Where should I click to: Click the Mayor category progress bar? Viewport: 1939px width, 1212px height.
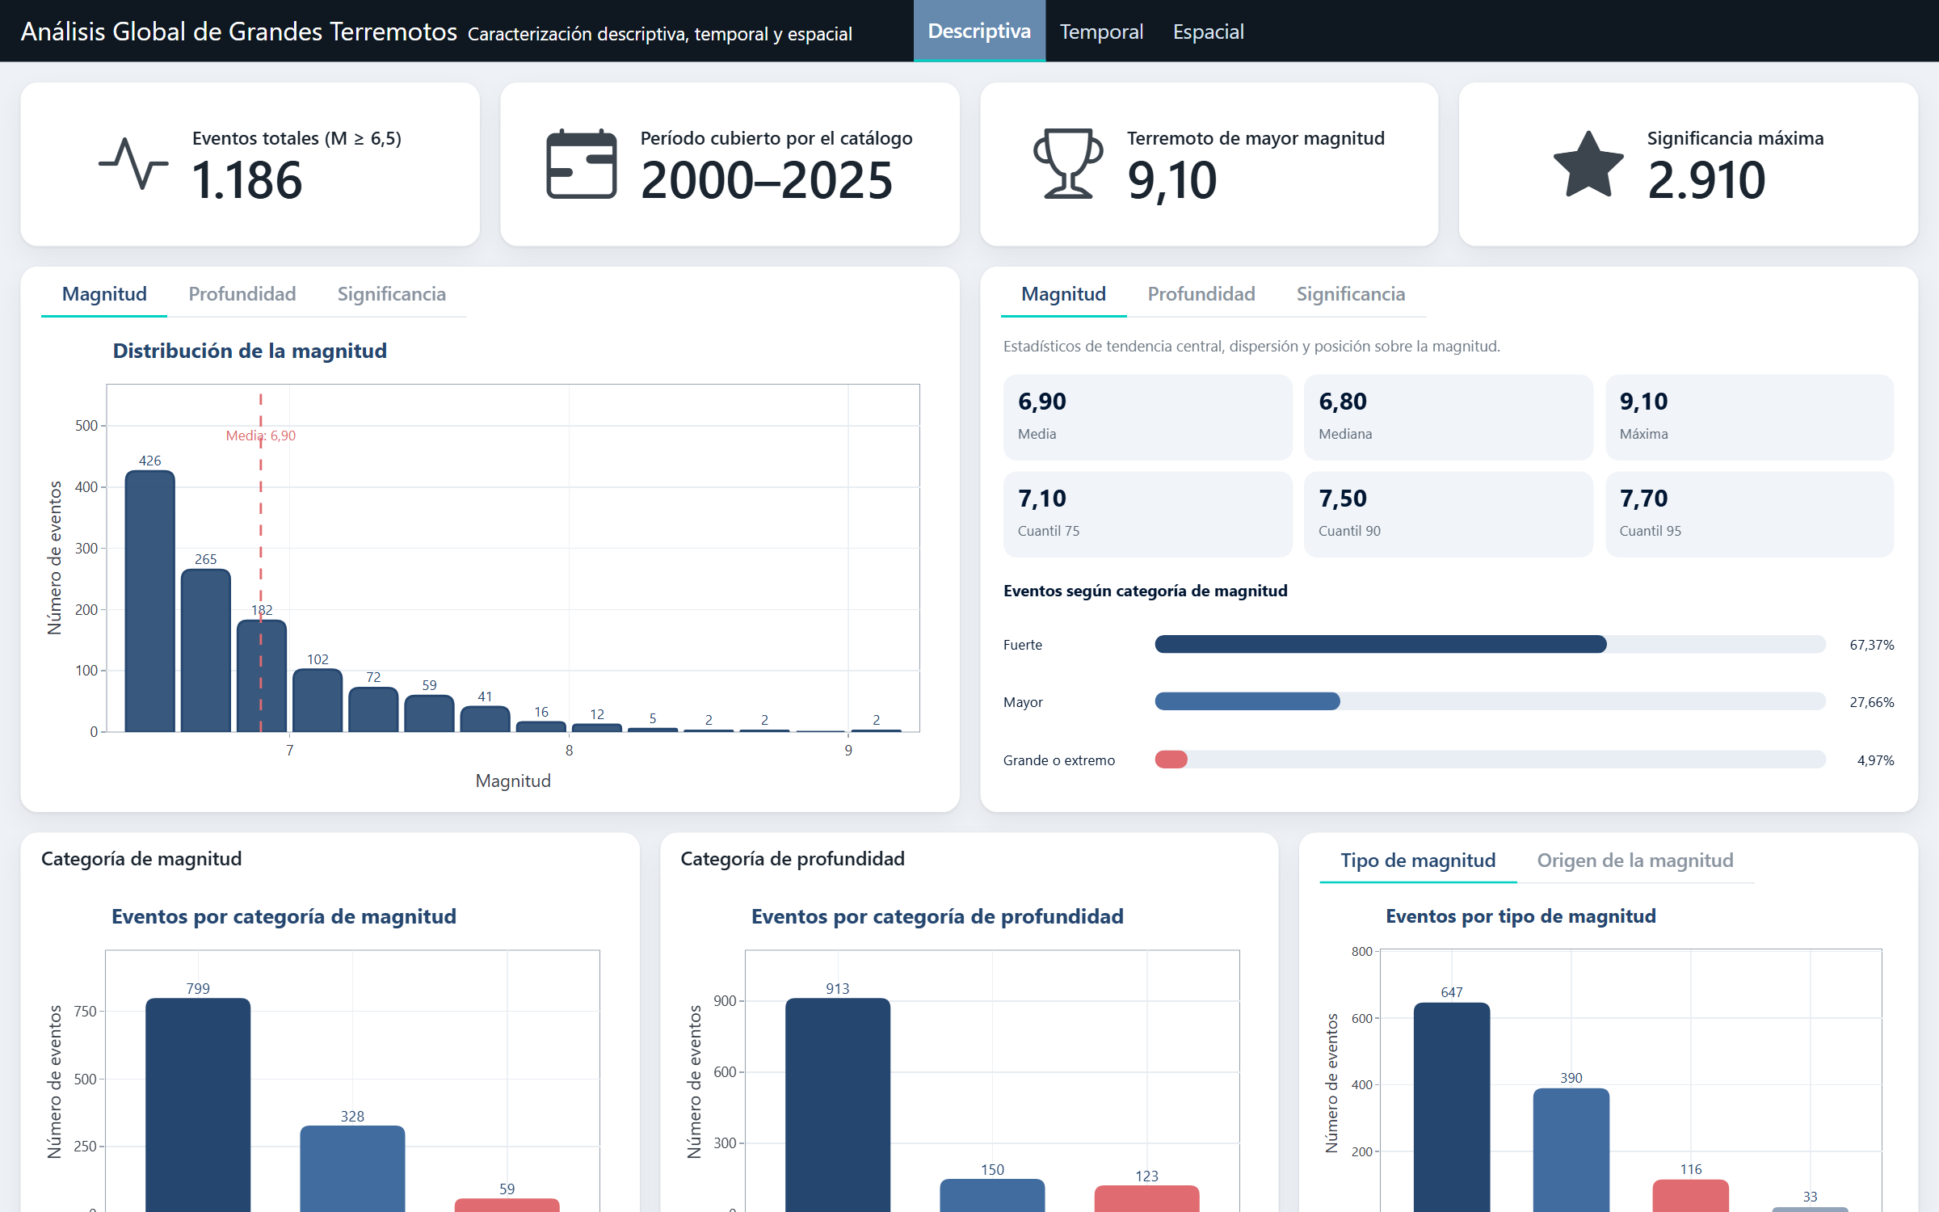1490,701
